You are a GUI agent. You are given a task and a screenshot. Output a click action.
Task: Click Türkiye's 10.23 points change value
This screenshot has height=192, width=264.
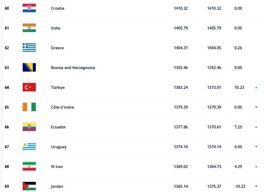click(x=238, y=88)
